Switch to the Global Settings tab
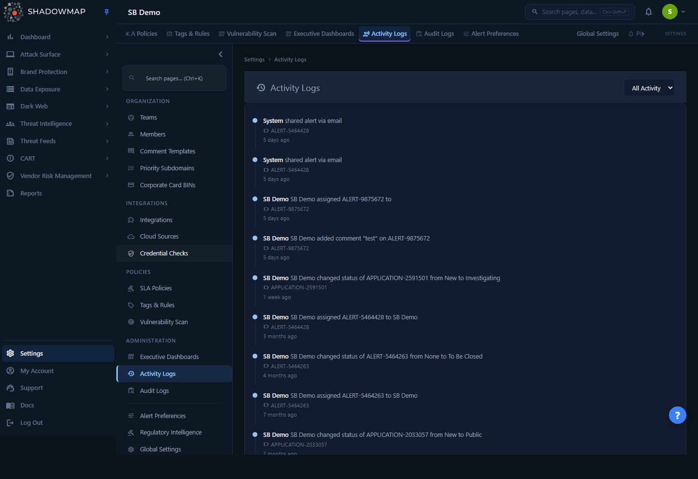698x479 pixels. (598, 34)
